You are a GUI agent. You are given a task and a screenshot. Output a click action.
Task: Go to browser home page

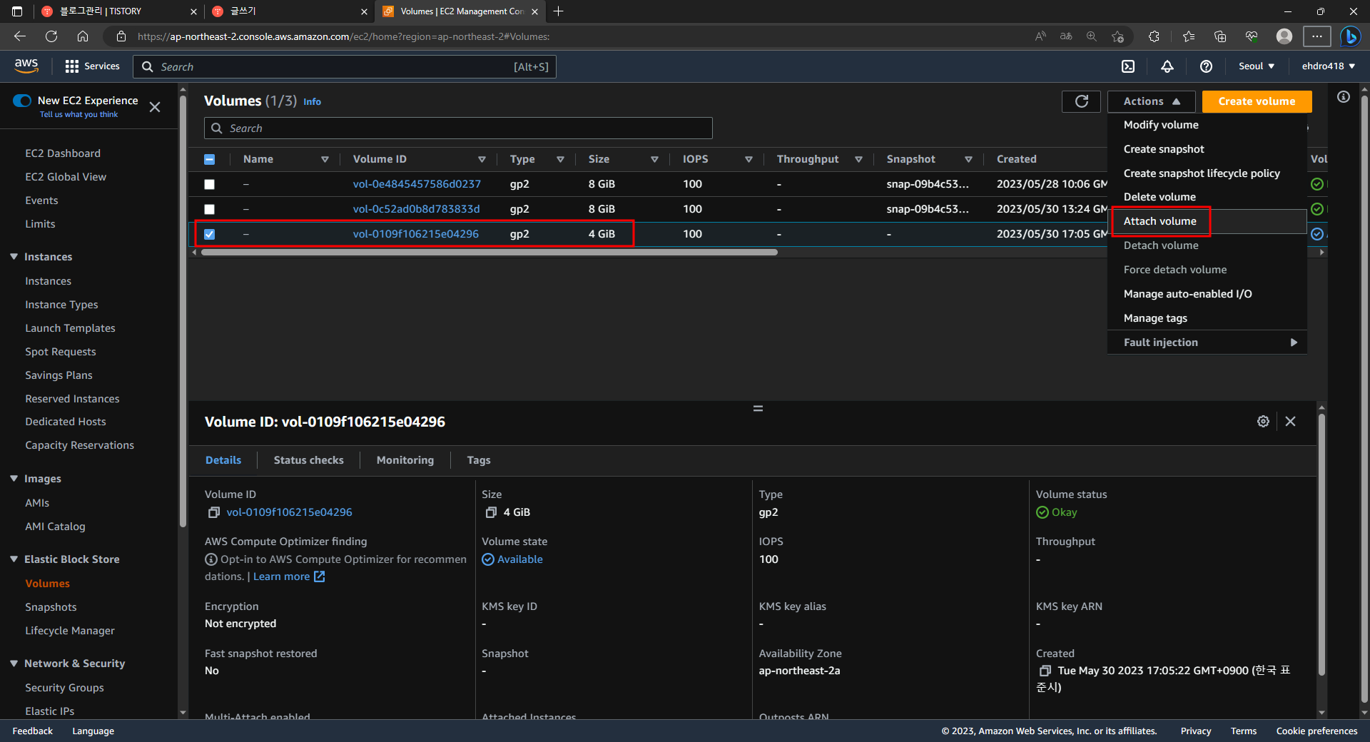point(83,36)
